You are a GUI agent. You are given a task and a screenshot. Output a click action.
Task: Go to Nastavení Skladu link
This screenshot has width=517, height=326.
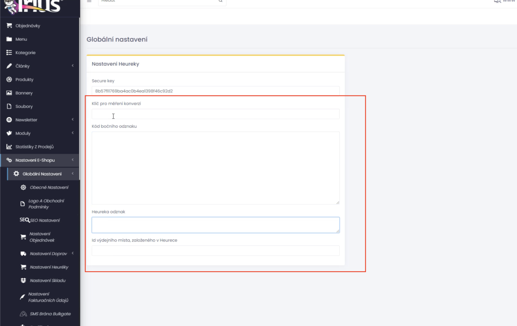click(47, 280)
